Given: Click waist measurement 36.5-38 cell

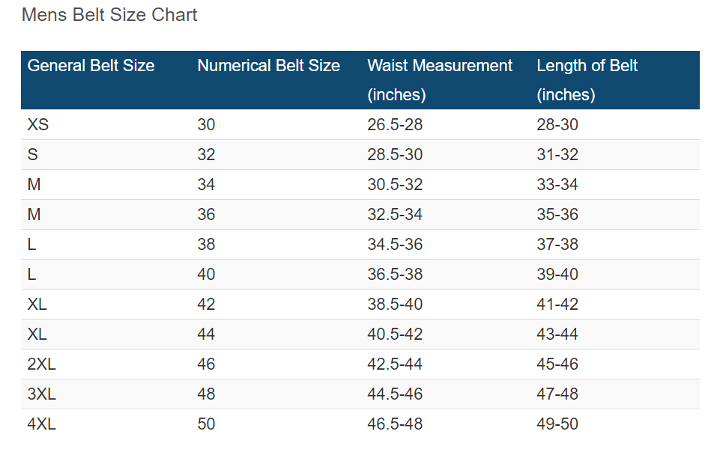Looking at the screenshot, I should click(395, 275).
